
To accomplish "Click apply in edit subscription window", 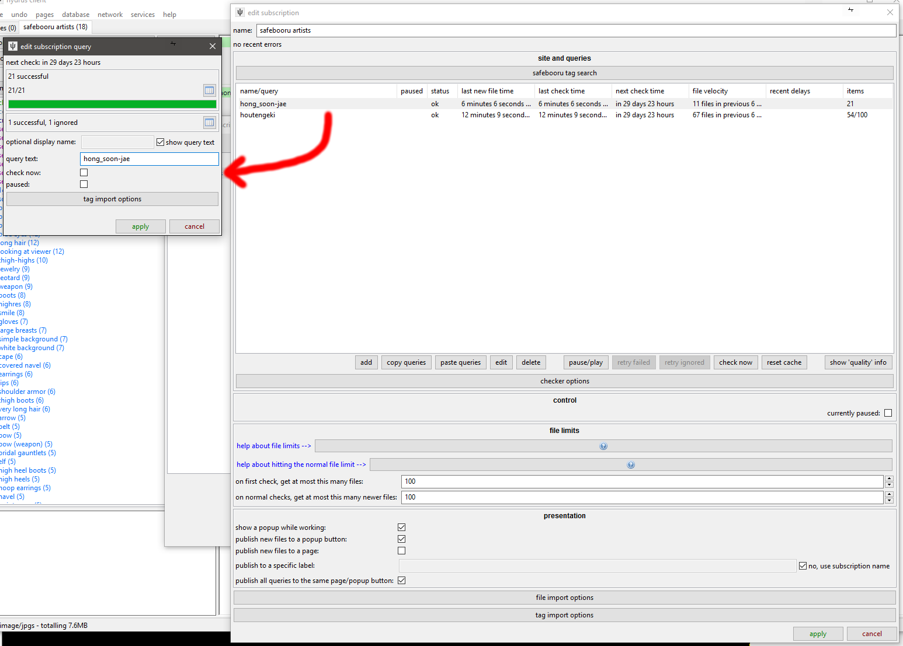I will coord(818,634).
